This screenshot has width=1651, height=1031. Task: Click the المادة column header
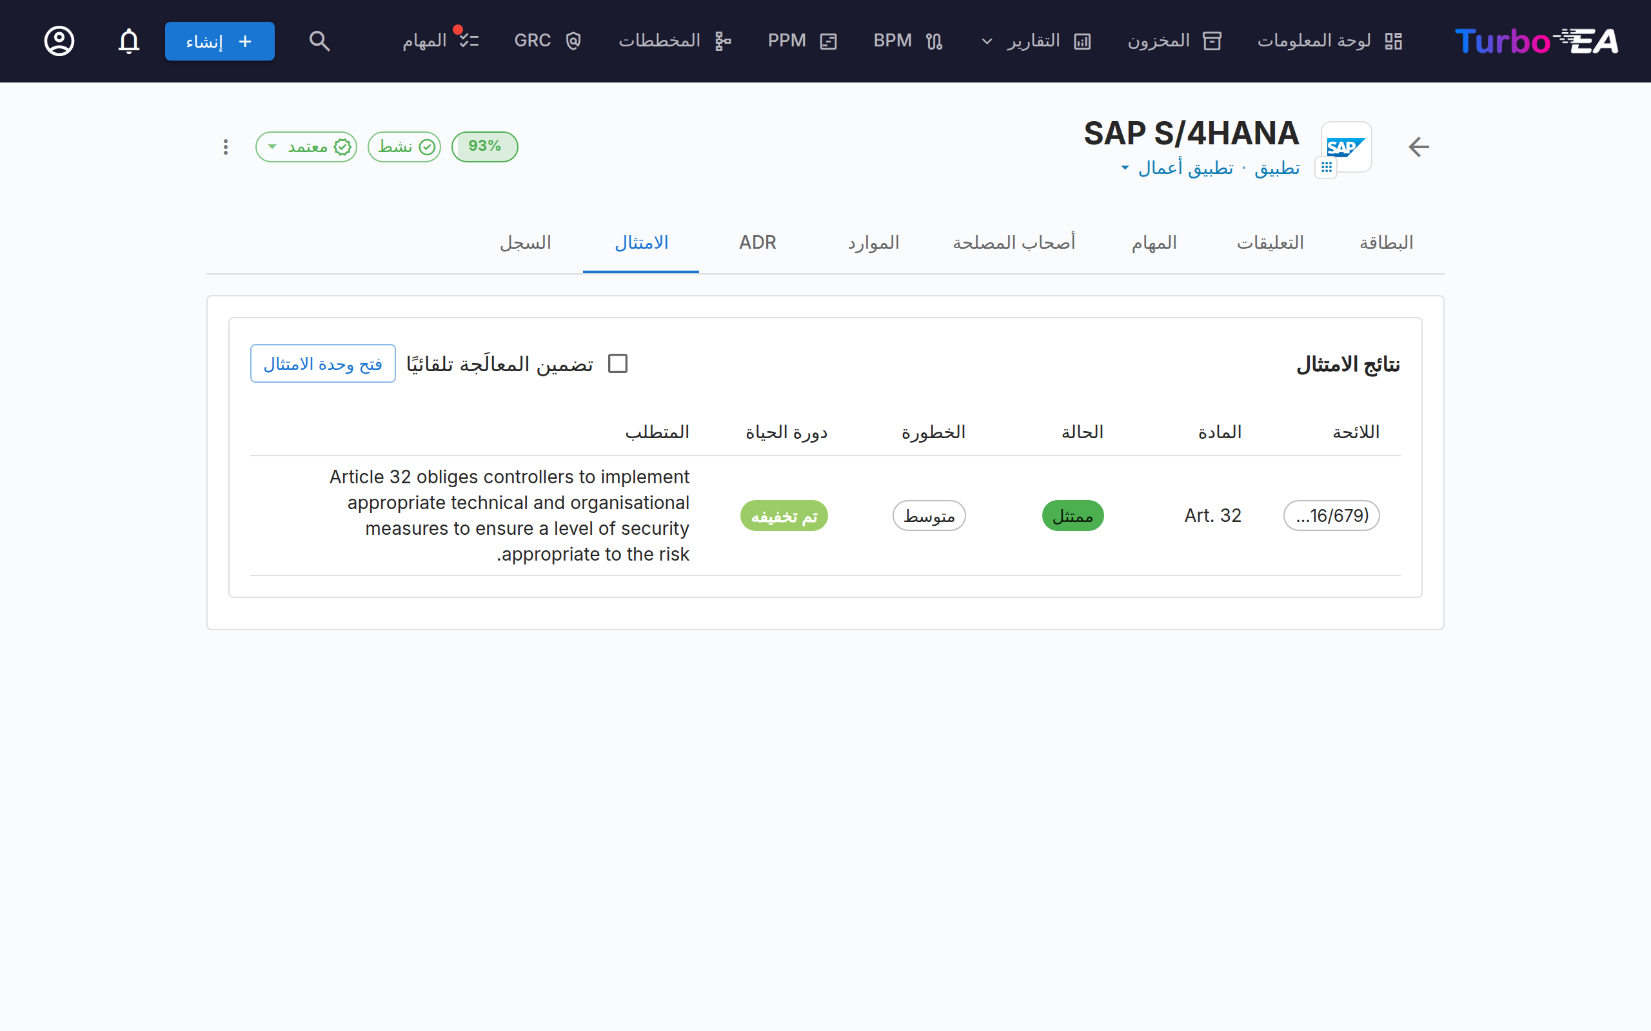point(1220,432)
